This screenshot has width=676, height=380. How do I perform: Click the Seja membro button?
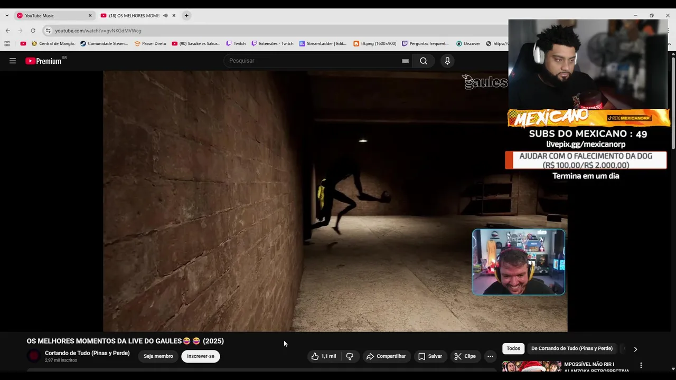[158, 356]
